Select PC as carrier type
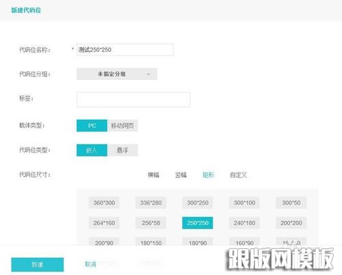Image resolution: width=342 pixels, height=275 pixels. coord(92,126)
